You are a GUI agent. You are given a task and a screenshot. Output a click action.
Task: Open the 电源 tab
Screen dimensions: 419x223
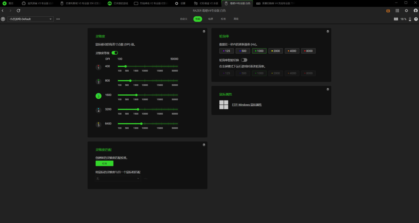[x=210, y=19]
